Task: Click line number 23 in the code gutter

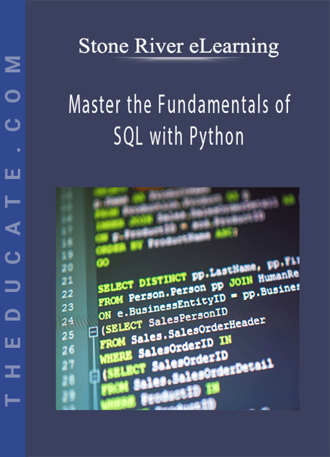Action: click(68, 307)
